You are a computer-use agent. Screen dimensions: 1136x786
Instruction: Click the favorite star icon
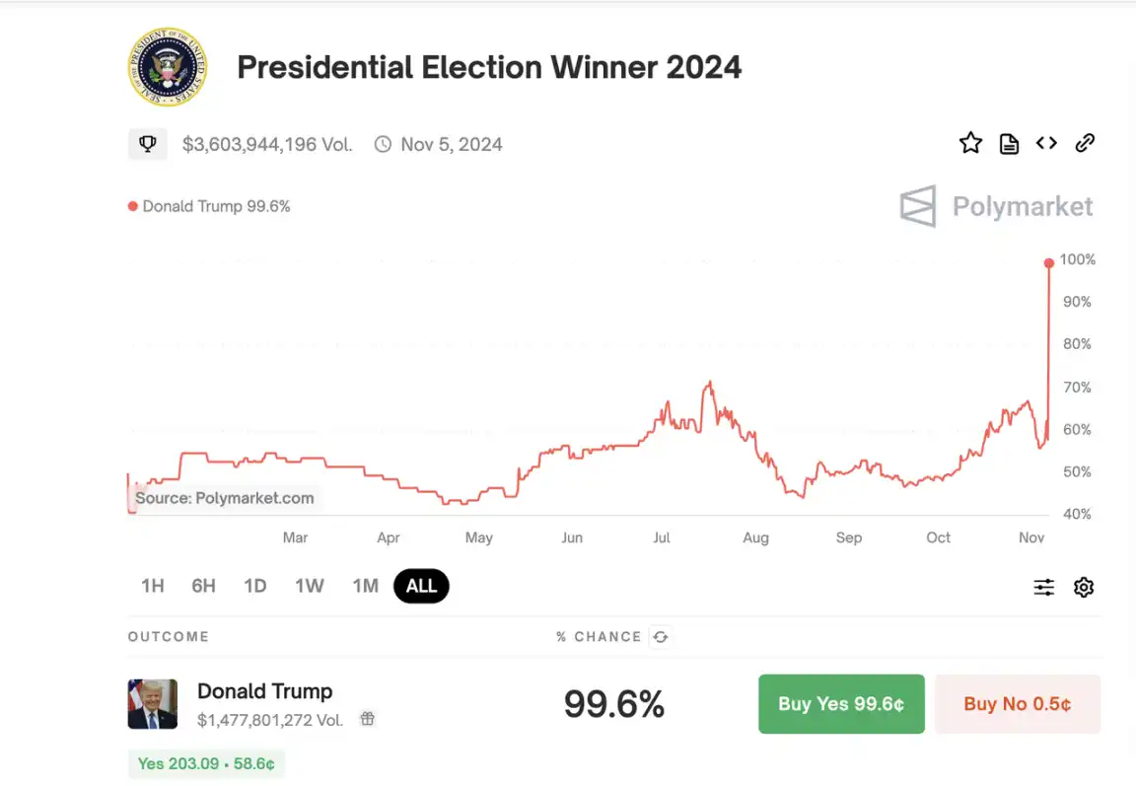pyautogui.click(x=970, y=144)
